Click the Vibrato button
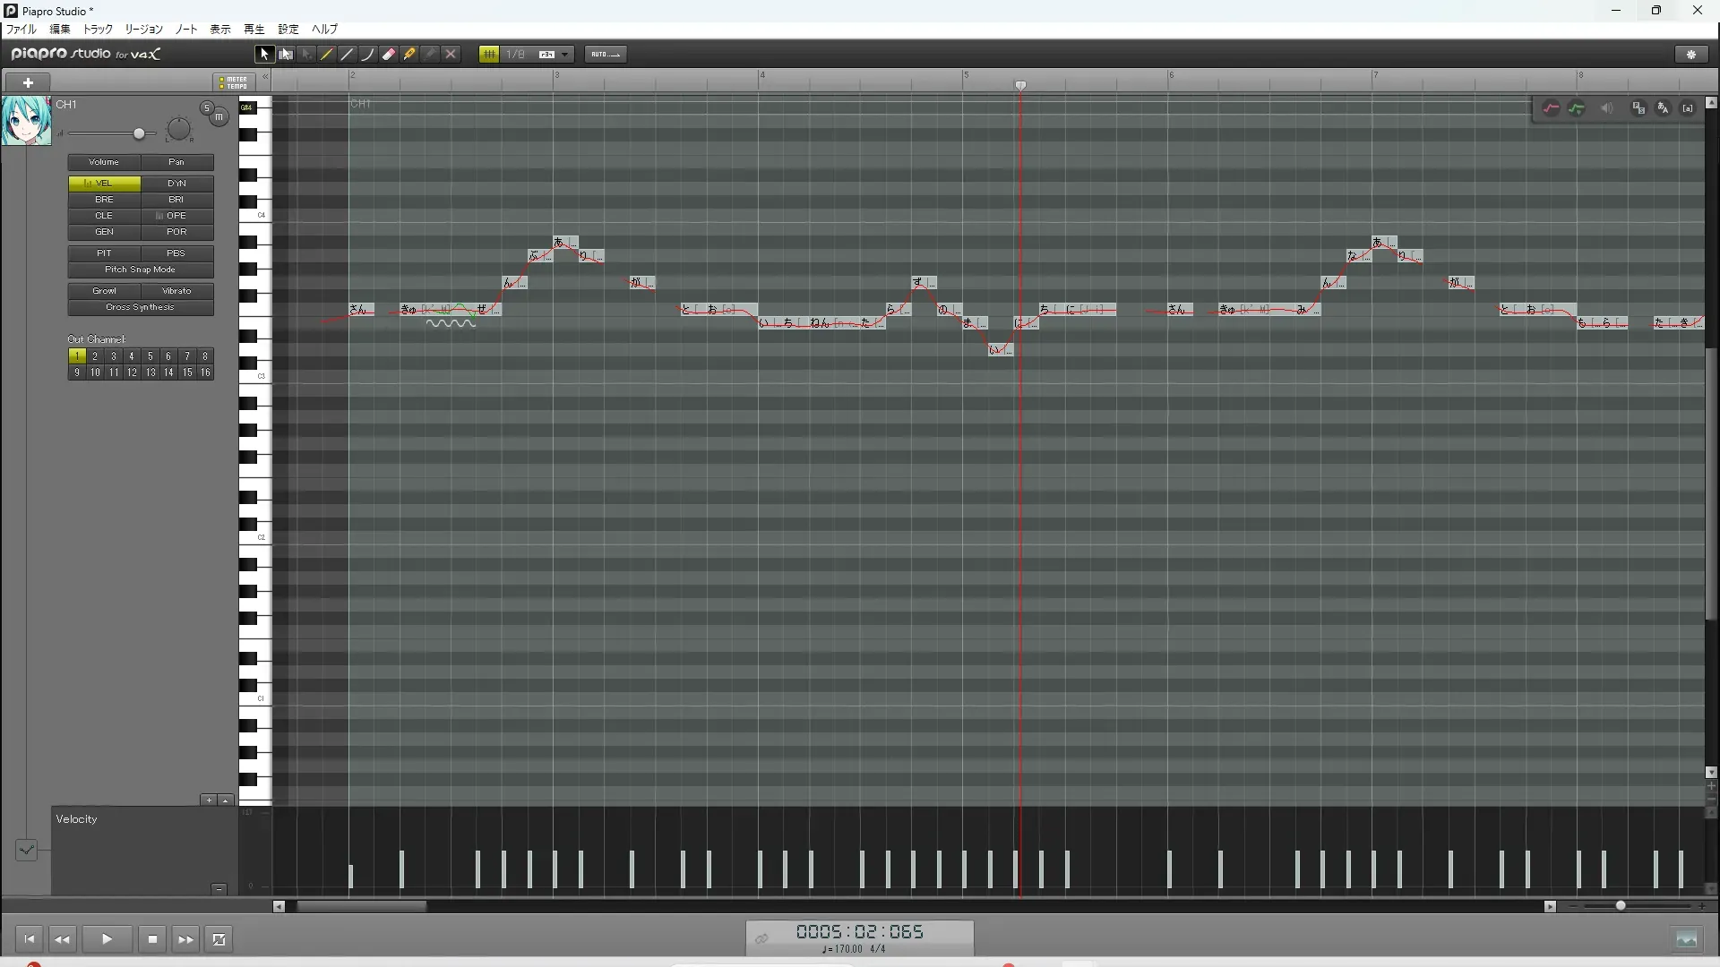The image size is (1720, 967). pyautogui.click(x=176, y=291)
